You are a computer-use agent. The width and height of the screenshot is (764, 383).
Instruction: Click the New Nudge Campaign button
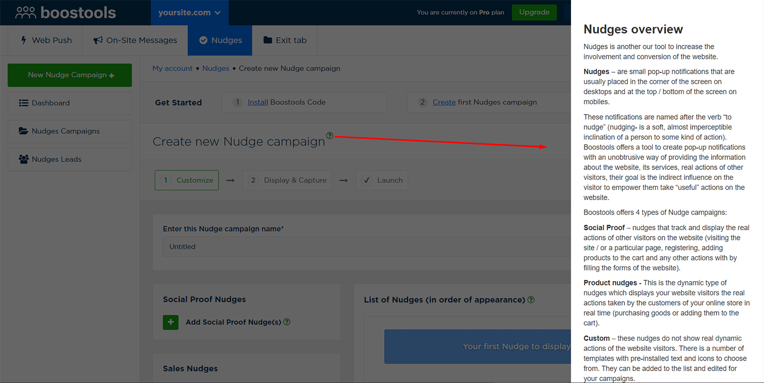click(70, 75)
